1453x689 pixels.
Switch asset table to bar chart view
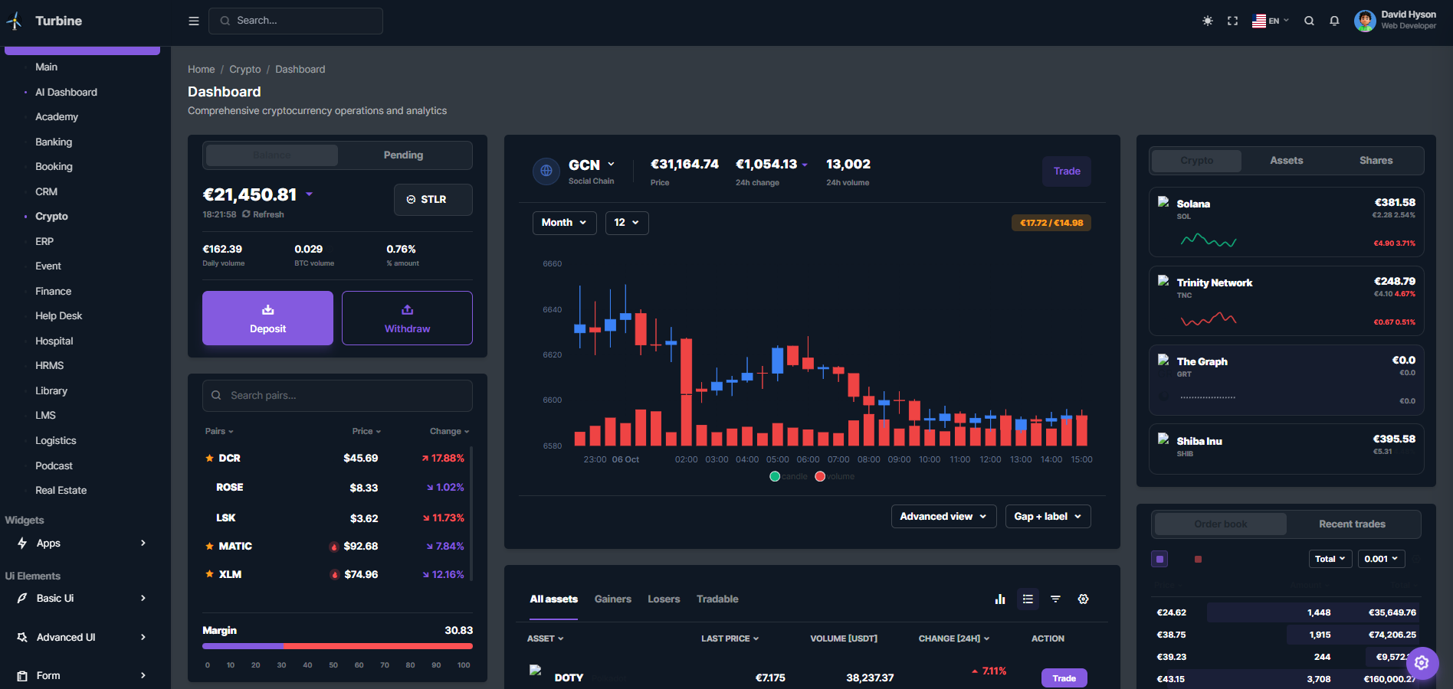(1000, 599)
